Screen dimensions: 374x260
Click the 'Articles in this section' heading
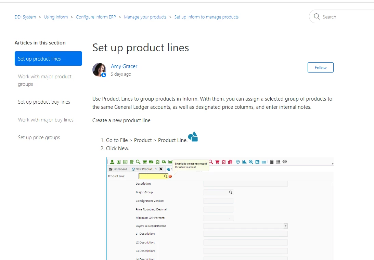pos(40,43)
